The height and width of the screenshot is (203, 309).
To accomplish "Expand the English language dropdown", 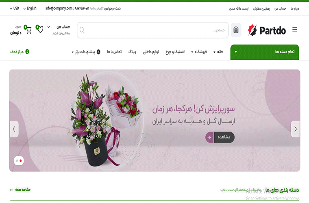I will pyautogui.click(x=30, y=8).
